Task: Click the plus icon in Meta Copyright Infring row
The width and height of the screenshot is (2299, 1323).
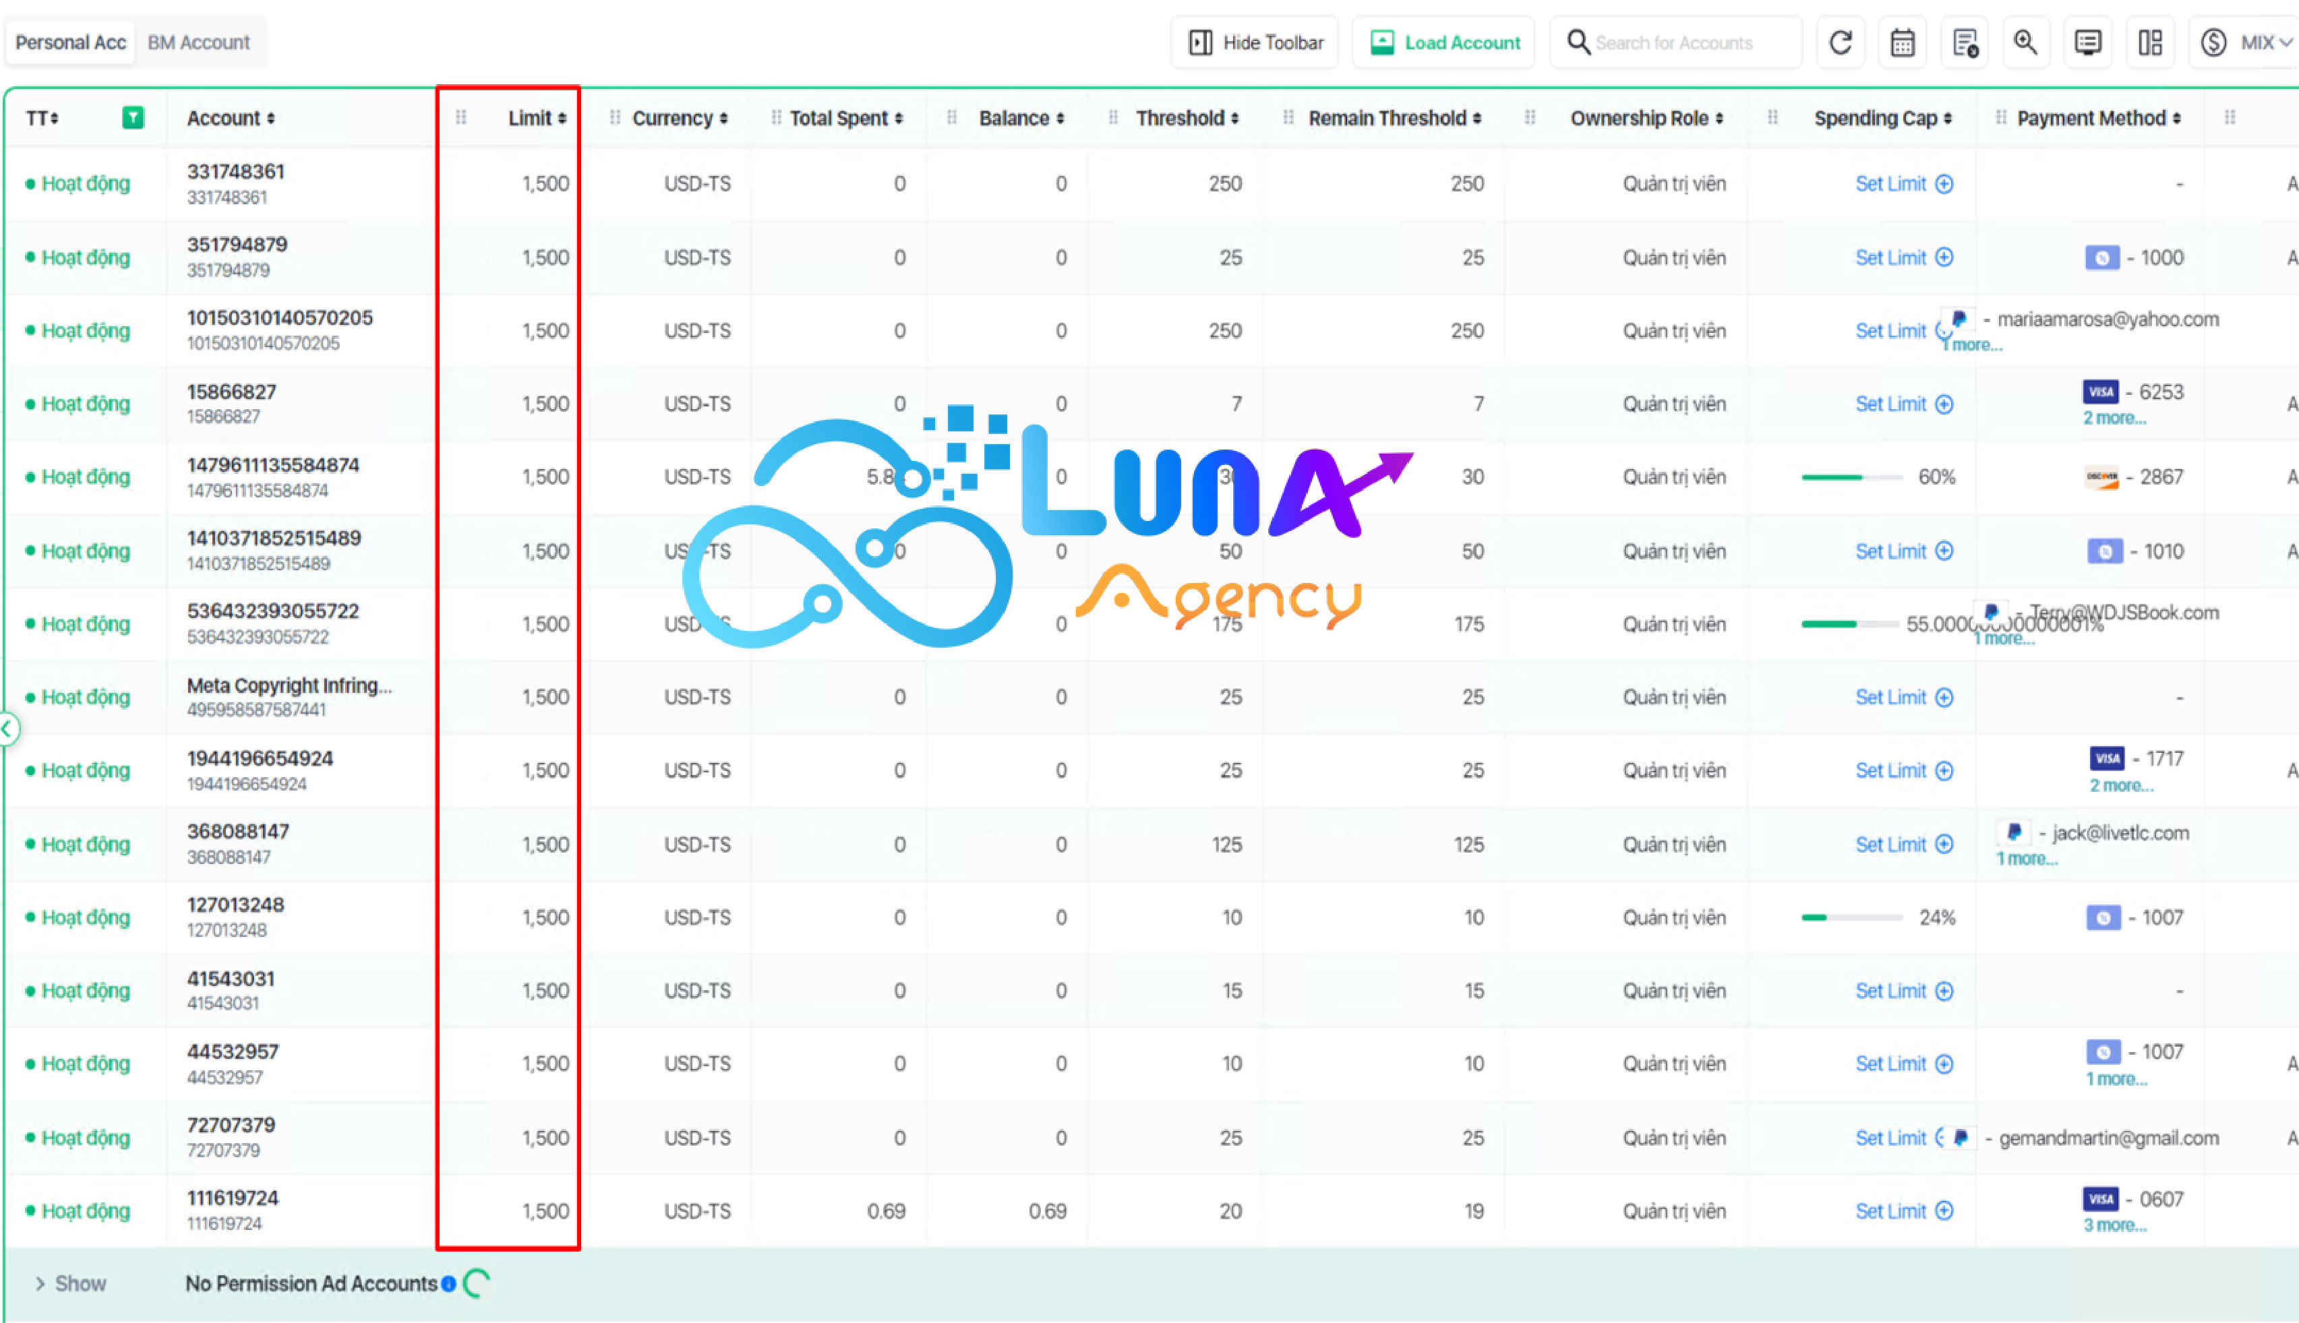Action: [x=1944, y=697]
